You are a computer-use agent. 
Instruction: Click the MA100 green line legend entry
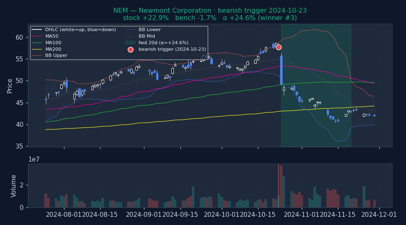[53, 43]
